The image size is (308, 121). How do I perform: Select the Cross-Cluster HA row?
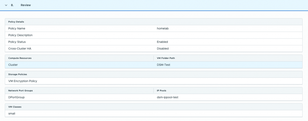(x=154, y=48)
